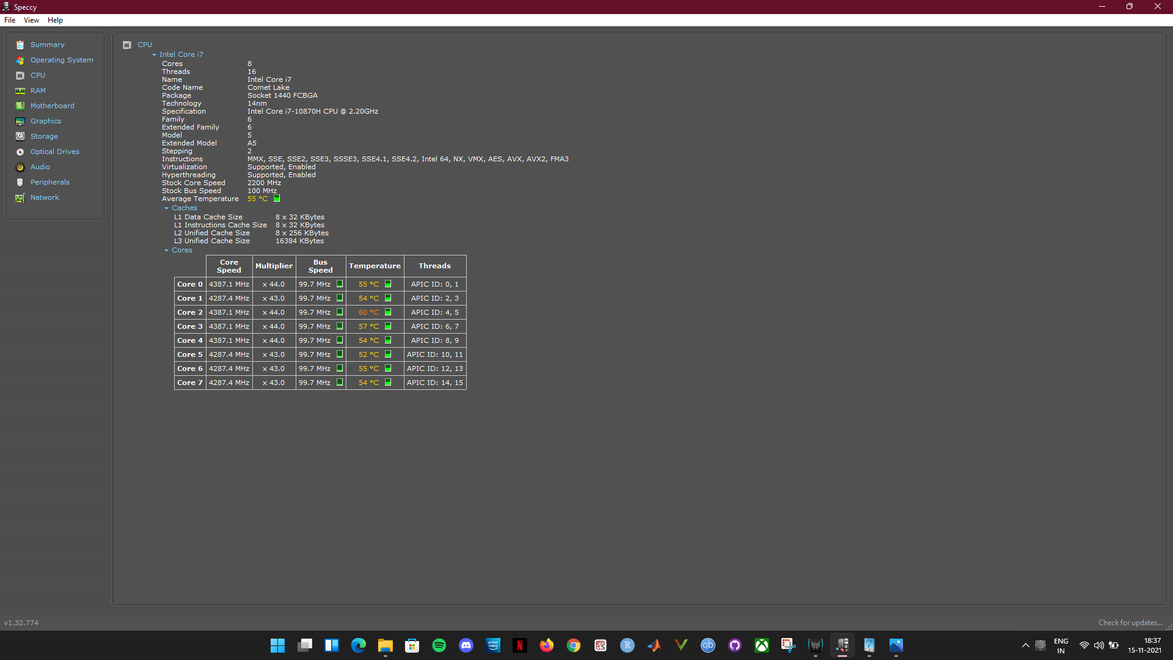Click version number v1.32.774 in status bar

[21, 623]
